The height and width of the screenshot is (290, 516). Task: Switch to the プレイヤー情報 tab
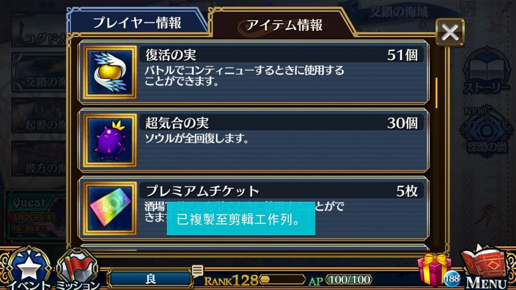(137, 22)
